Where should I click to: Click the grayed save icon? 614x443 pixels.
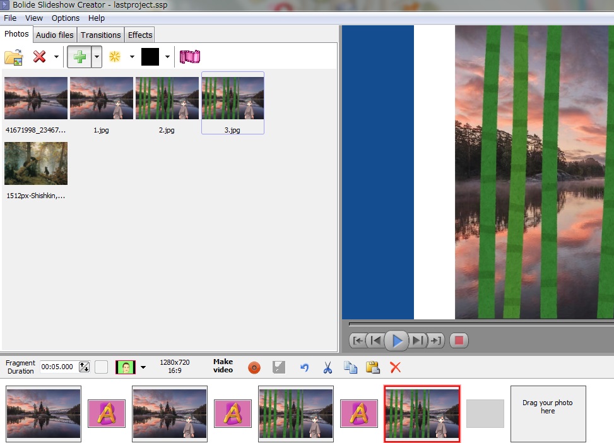click(x=279, y=367)
